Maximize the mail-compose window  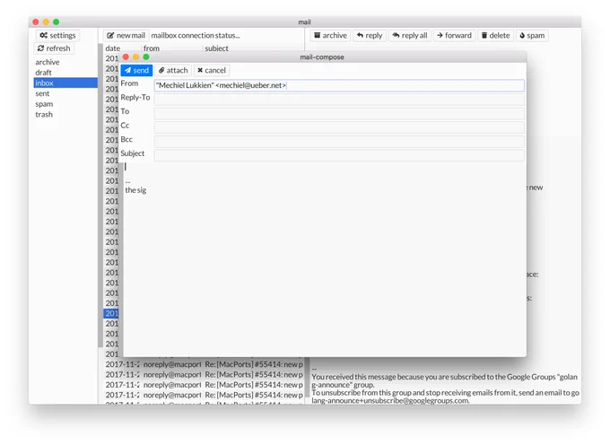(x=146, y=57)
